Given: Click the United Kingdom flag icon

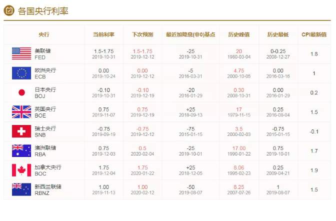Looking at the screenshot, I should point(21,112).
